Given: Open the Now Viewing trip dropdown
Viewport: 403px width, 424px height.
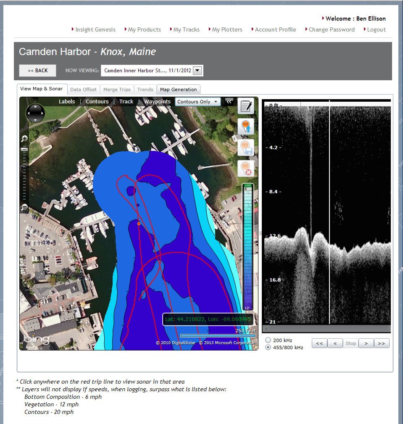Looking at the screenshot, I should point(152,71).
